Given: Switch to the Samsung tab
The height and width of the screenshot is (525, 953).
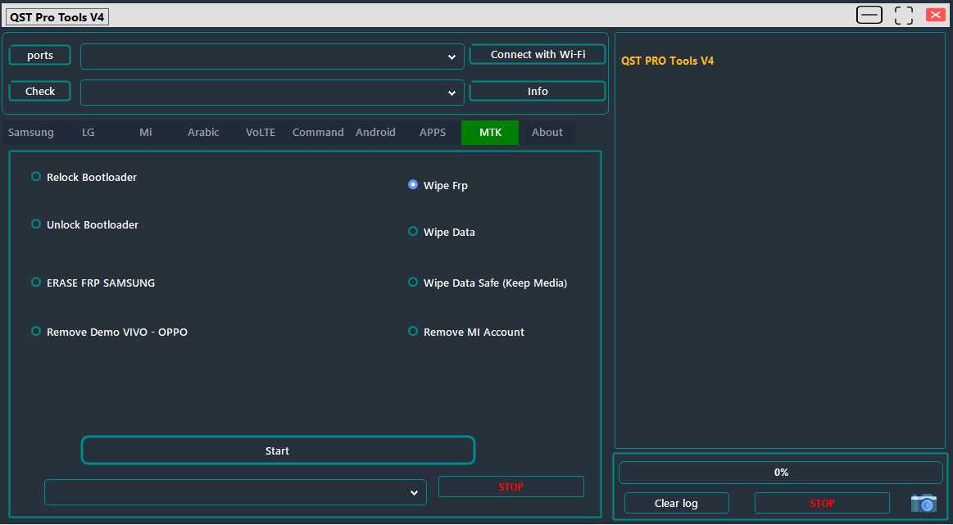Looking at the screenshot, I should 30,132.
